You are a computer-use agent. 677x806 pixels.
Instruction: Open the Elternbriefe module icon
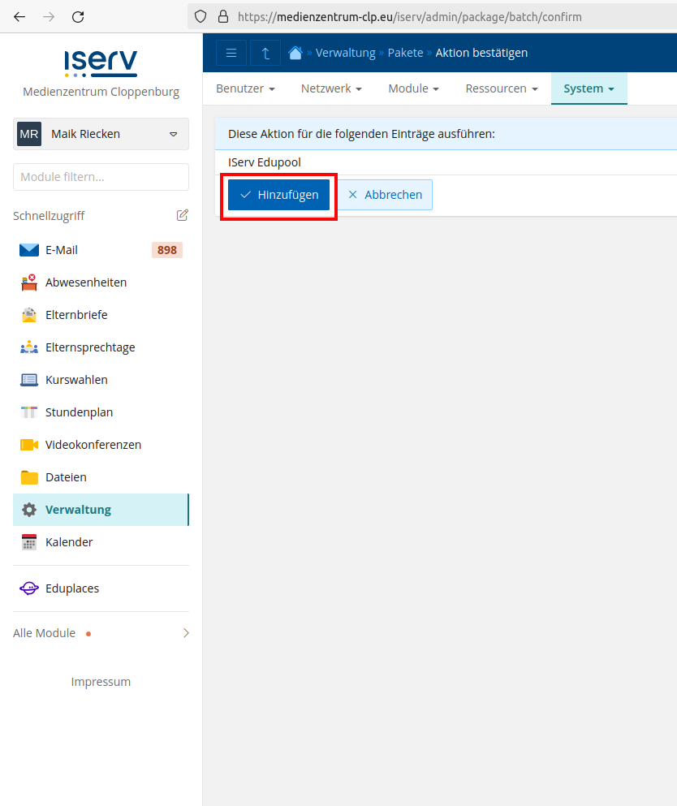pos(29,315)
